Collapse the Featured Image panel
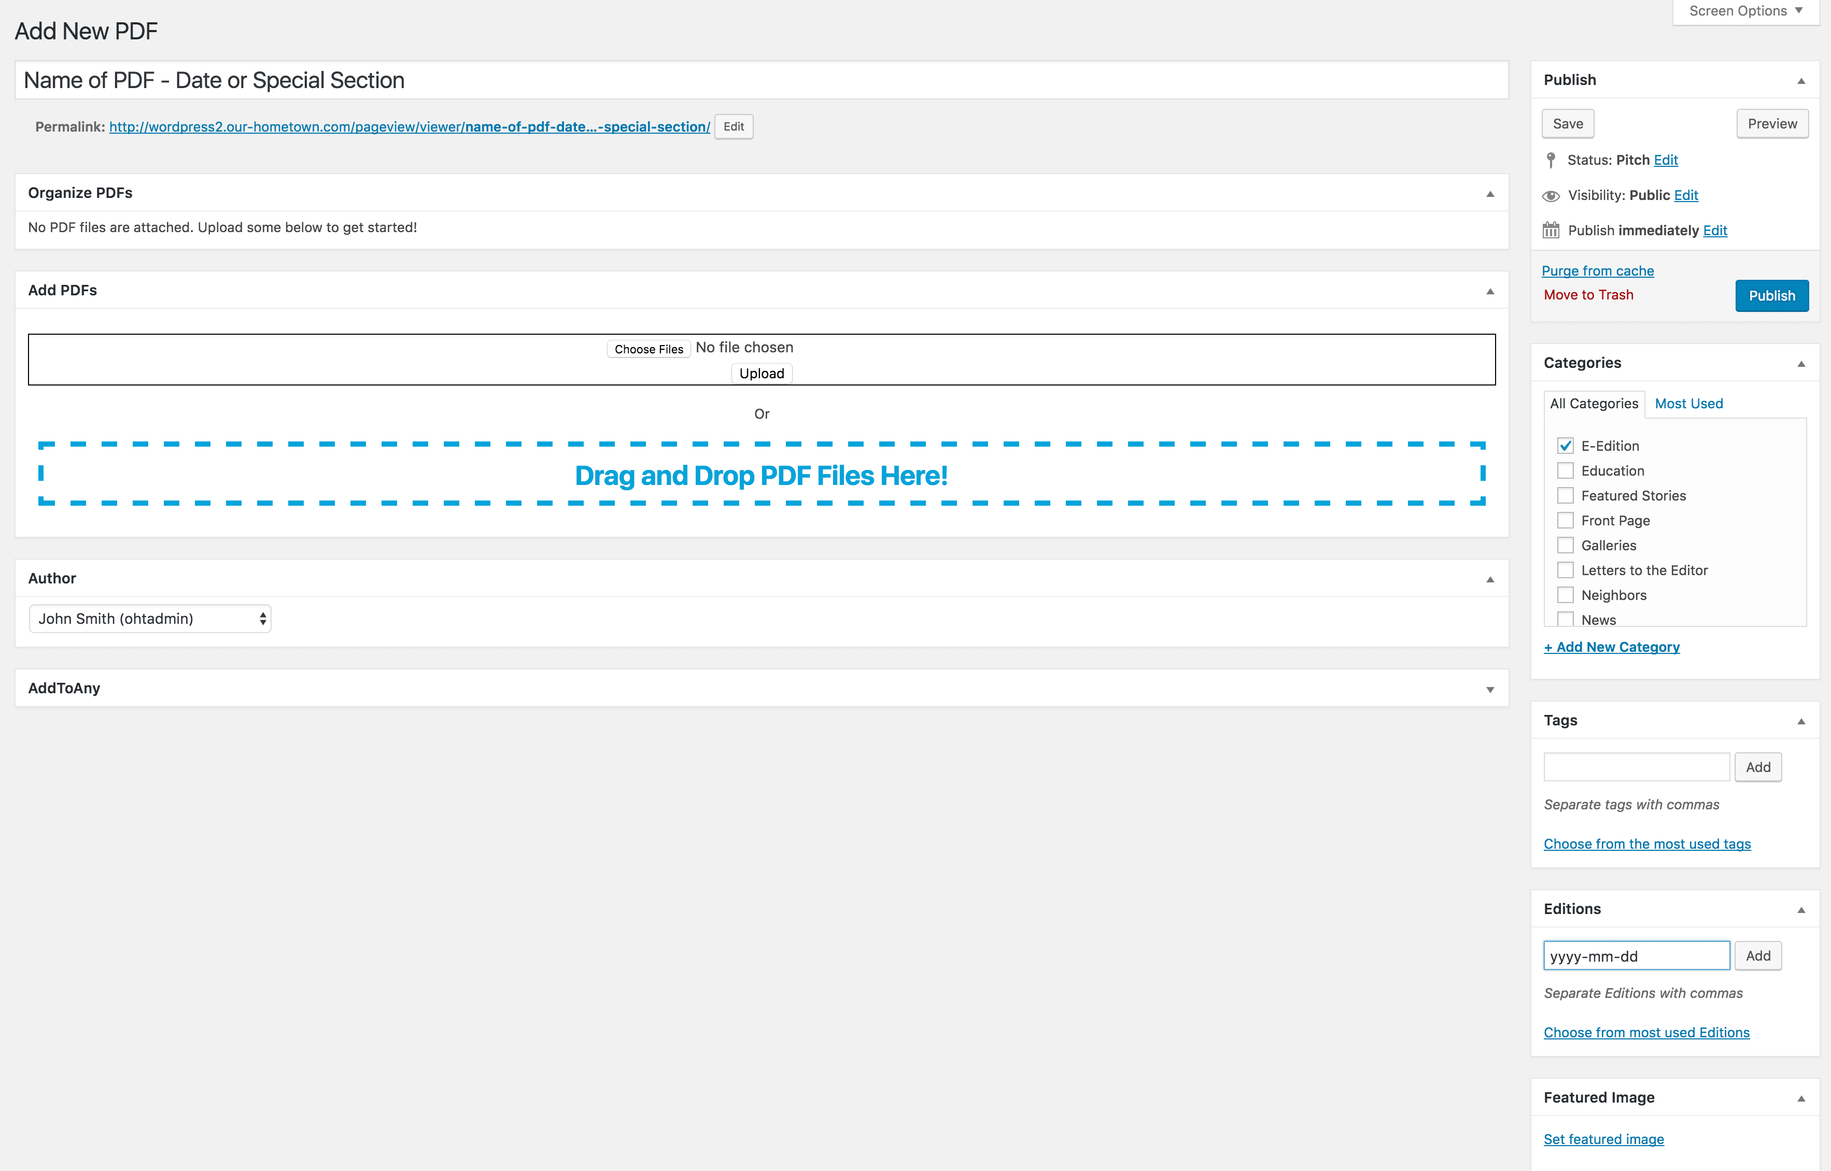This screenshot has width=1831, height=1171. click(x=1800, y=1098)
